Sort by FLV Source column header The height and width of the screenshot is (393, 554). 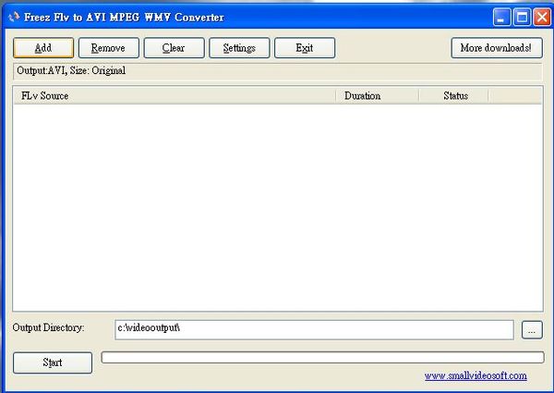[175, 96]
